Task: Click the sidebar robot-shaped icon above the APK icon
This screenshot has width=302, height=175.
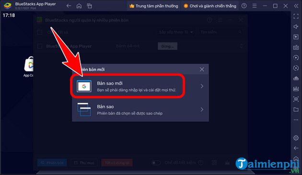Action: (296, 78)
